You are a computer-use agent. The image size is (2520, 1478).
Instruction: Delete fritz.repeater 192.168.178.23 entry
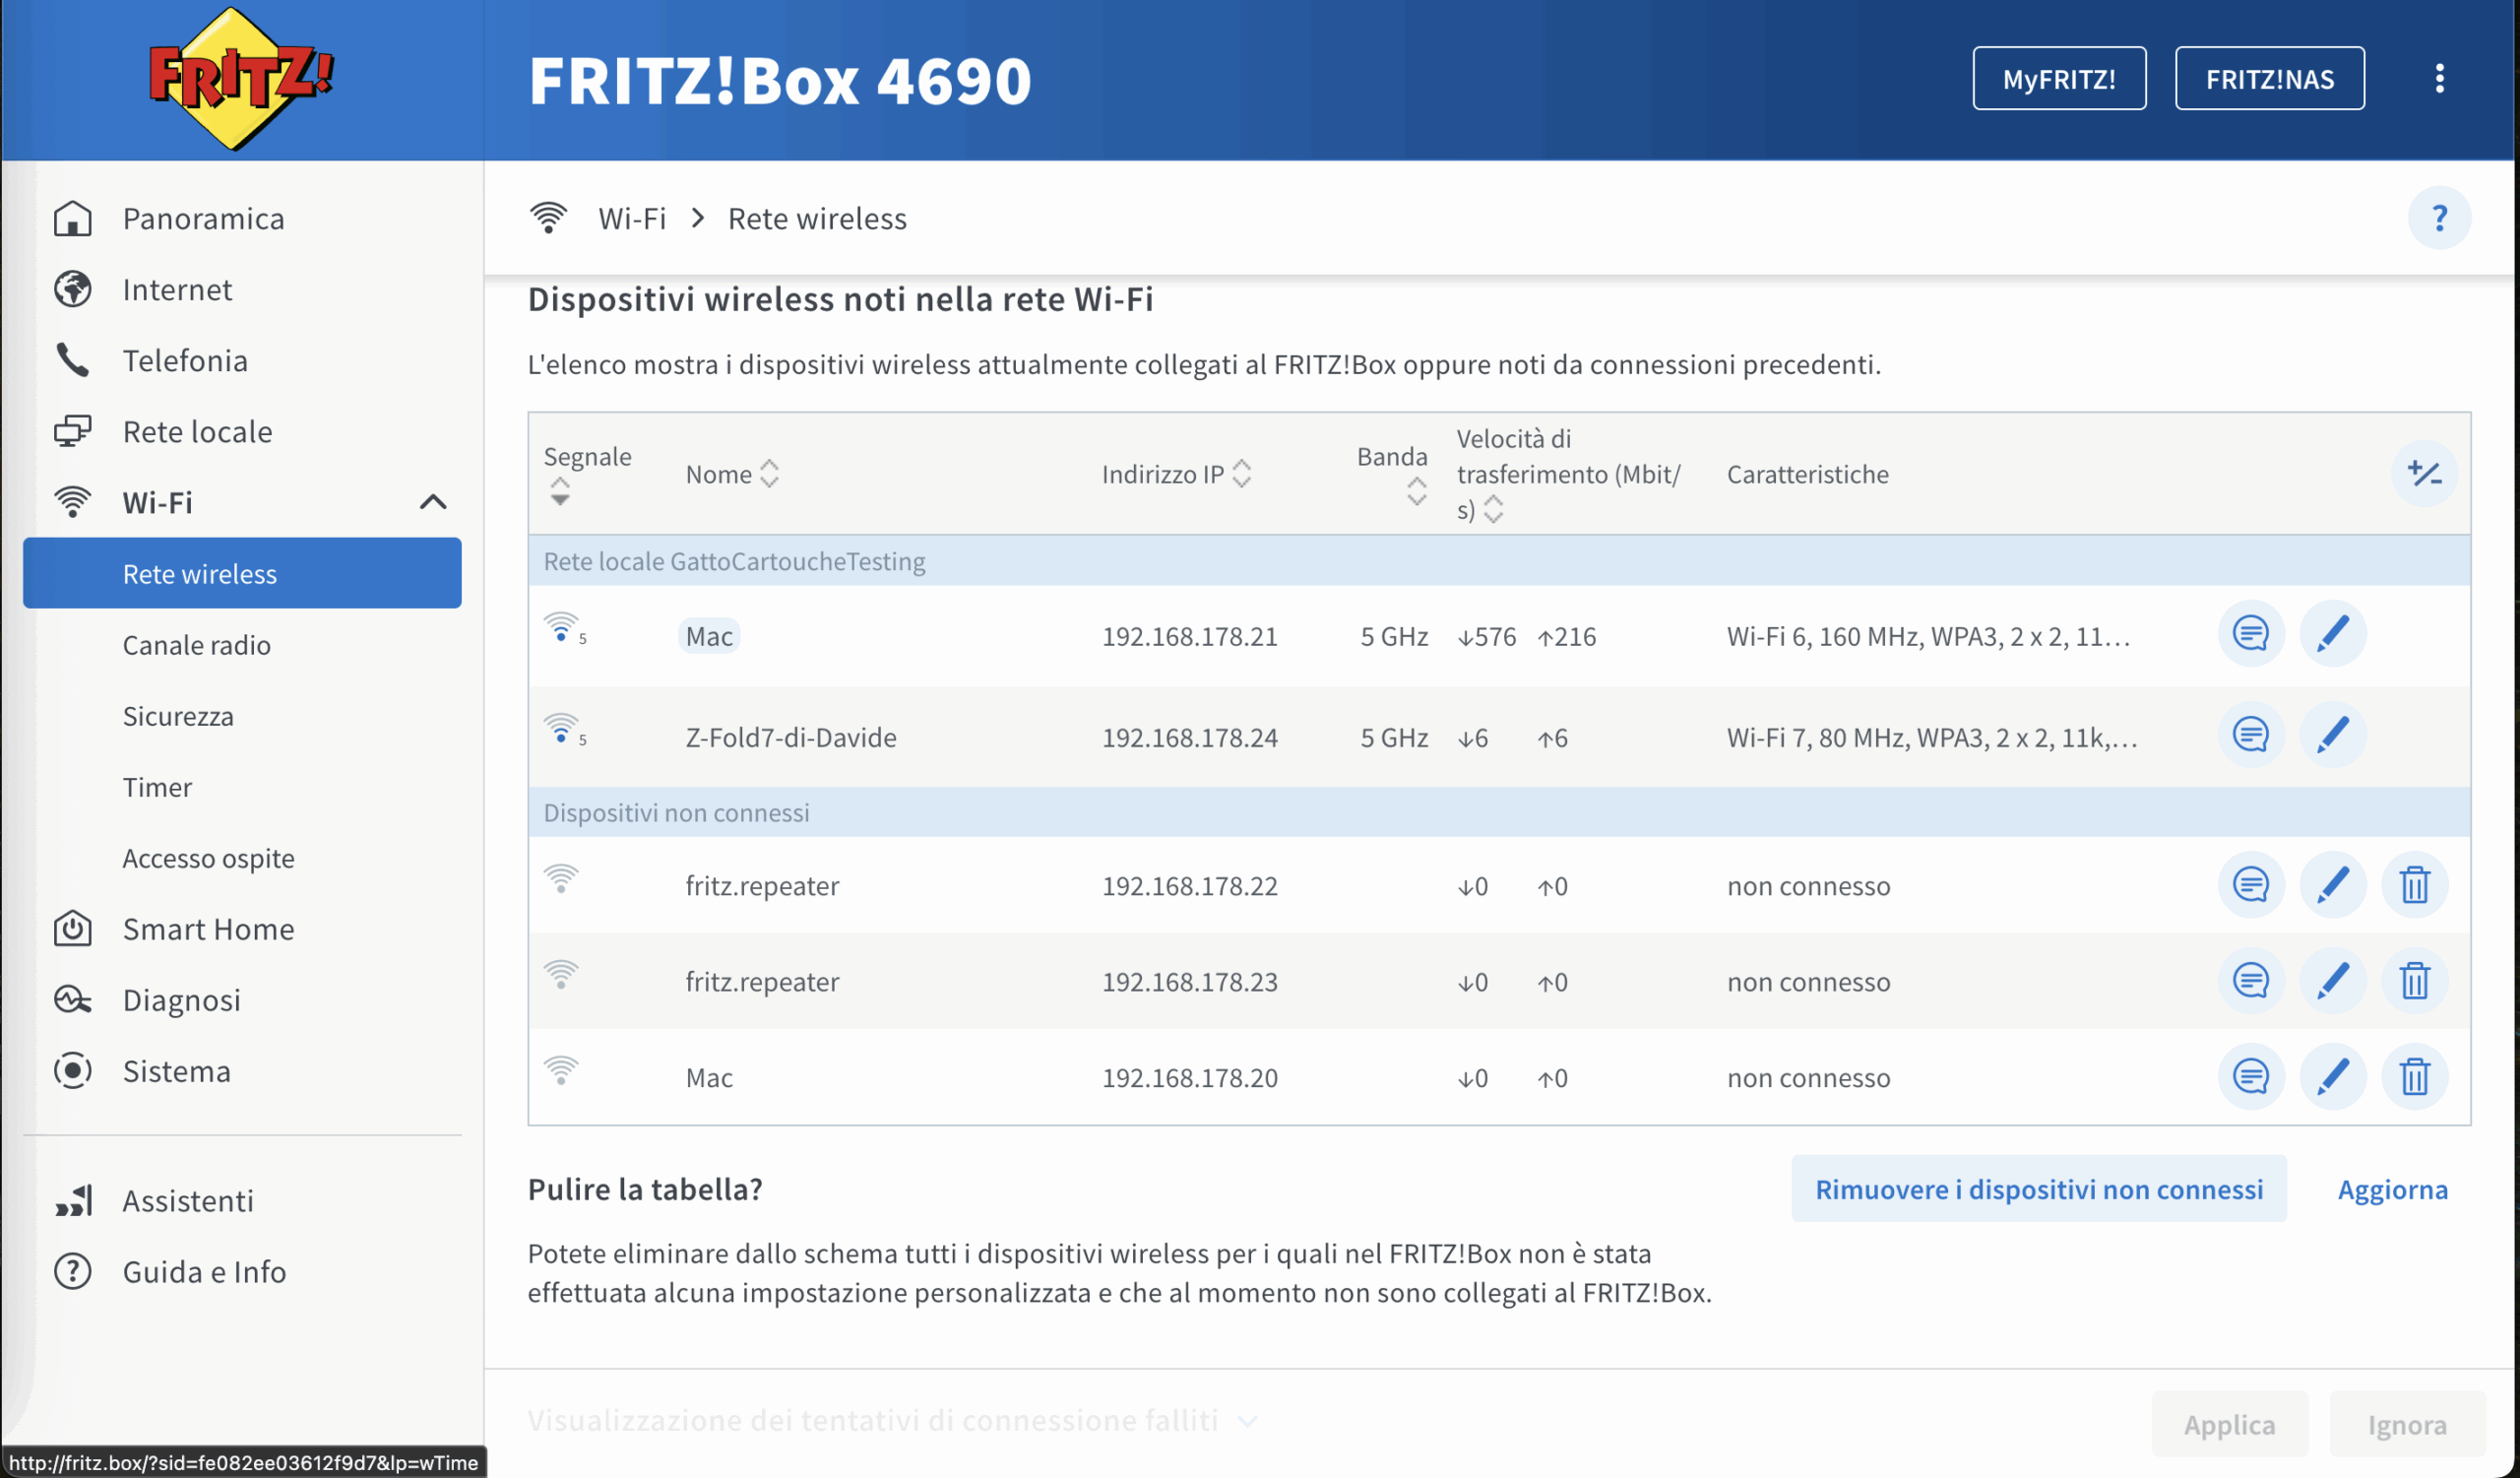pyautogui.click(x=2414, y=981)
